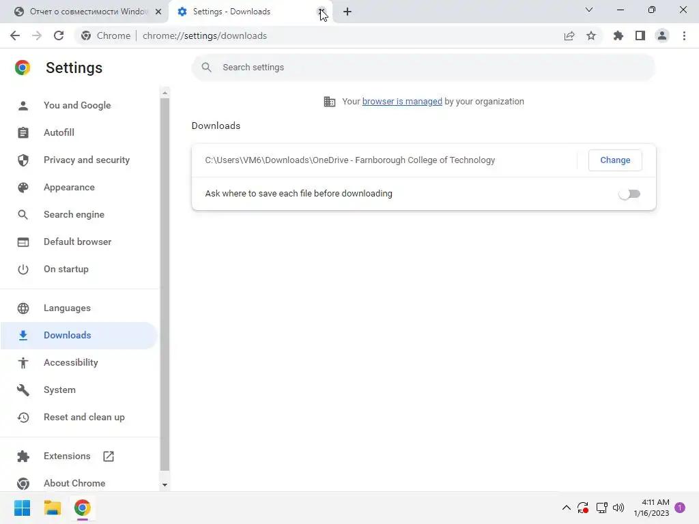Viewport: 699px width, 524px height.
Task: Follow the browser is managed link
Action: 402,102
